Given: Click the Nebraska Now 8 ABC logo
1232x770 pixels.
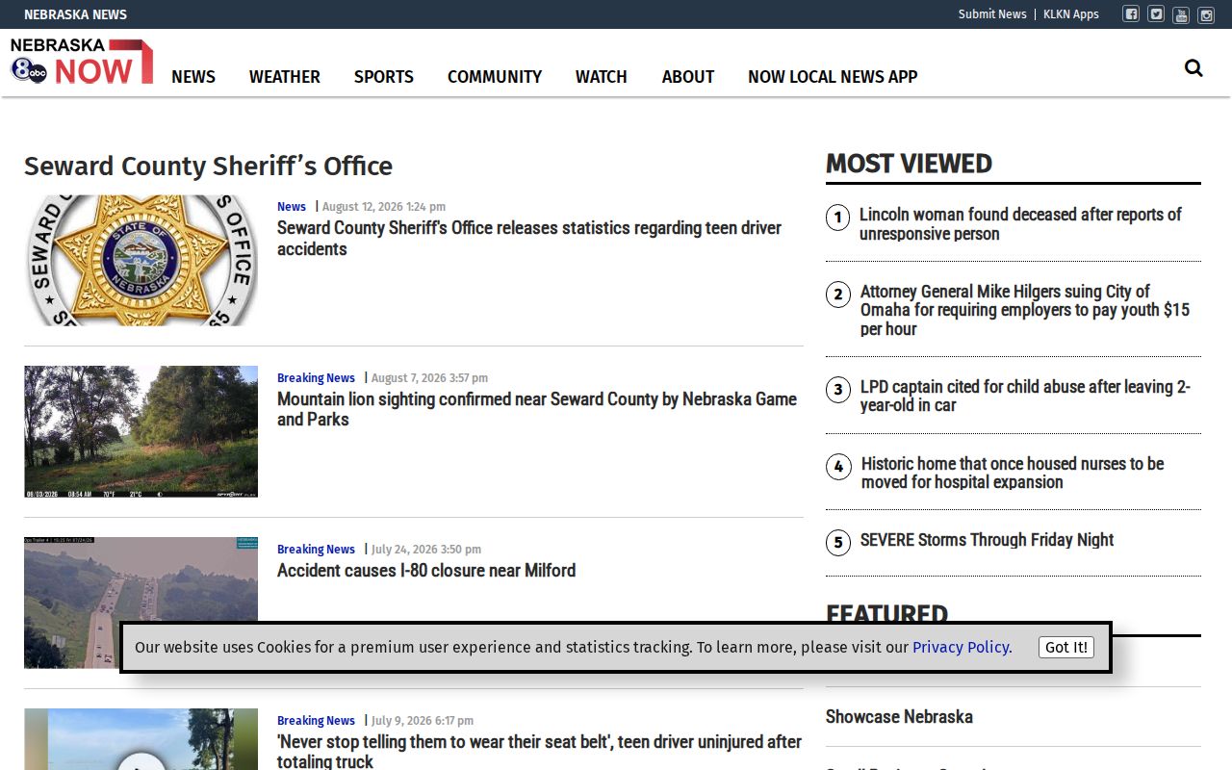Looking at the screenshot, I should (x=82, y=61).
